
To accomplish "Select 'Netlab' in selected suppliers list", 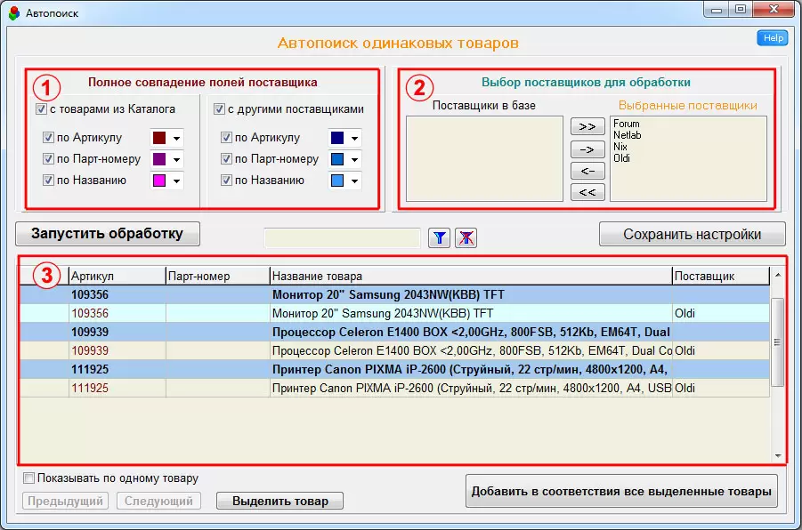I will pos(627,135).
